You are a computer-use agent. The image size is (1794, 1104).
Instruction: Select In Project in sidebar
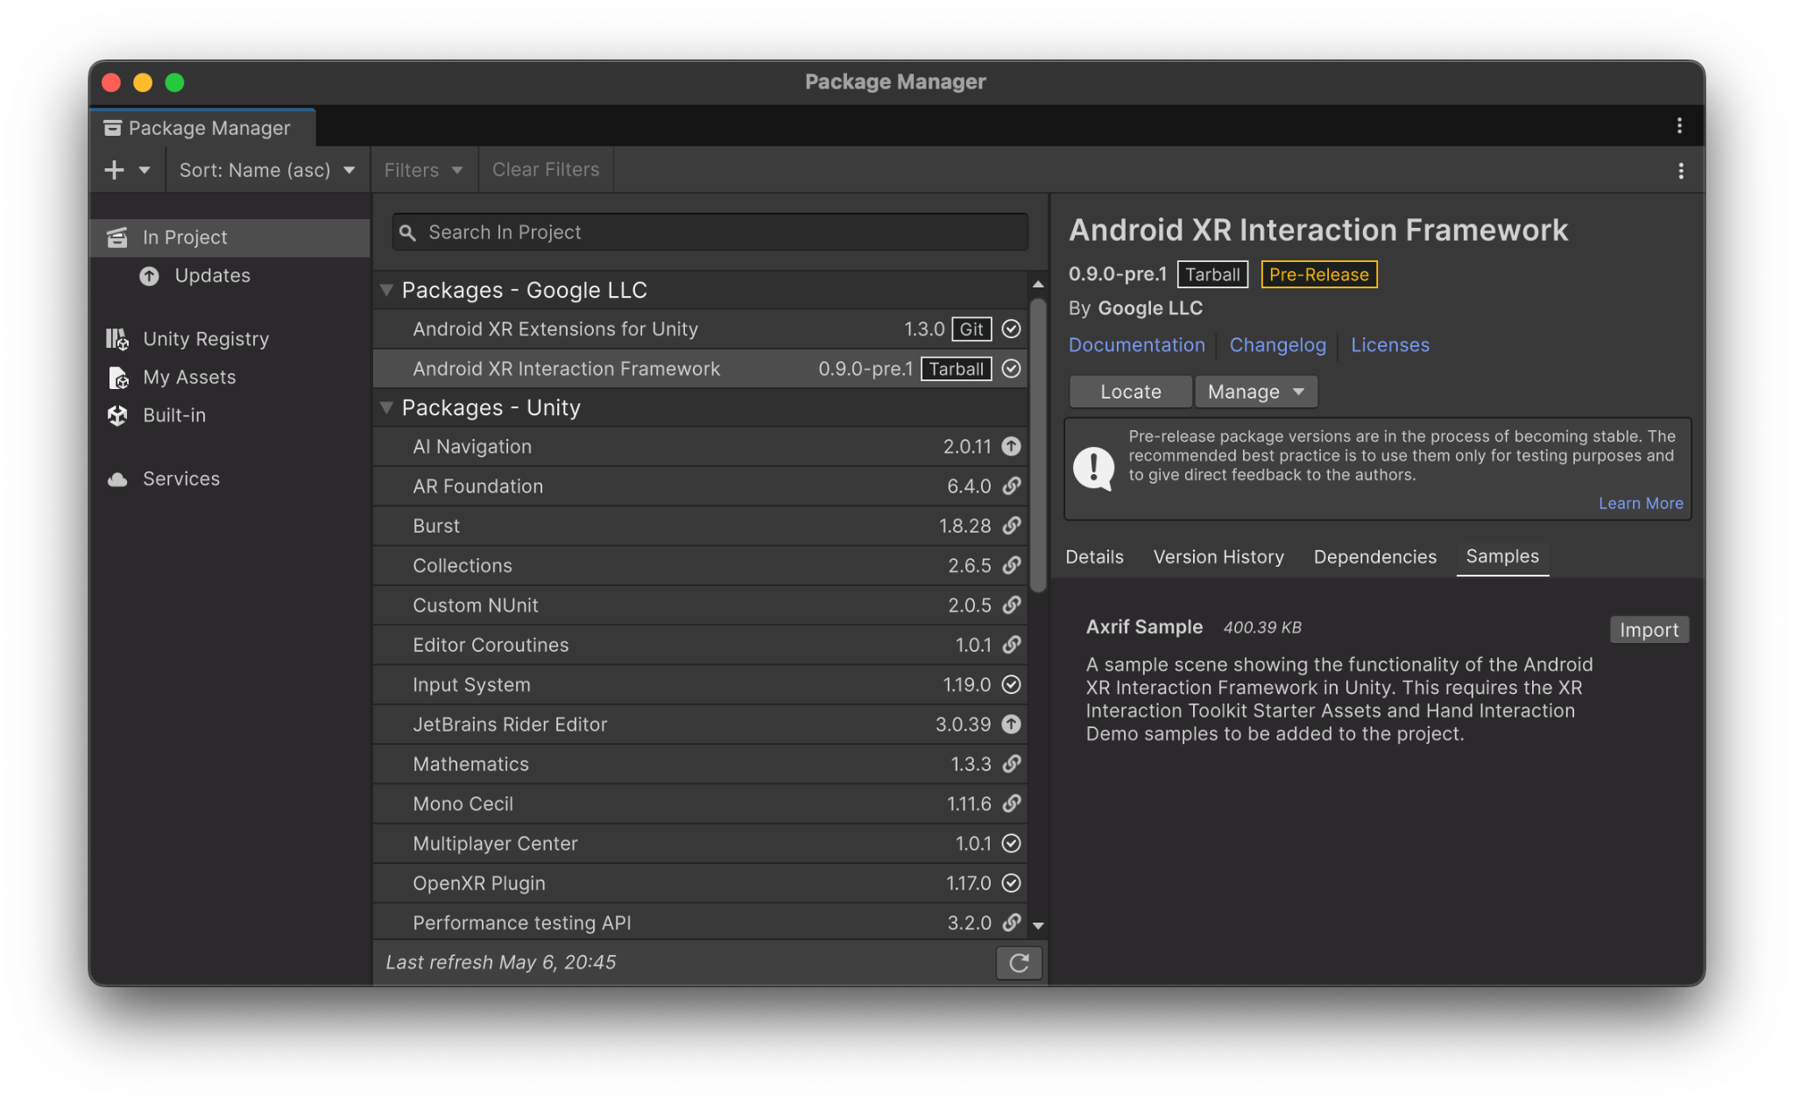[230, 237]
